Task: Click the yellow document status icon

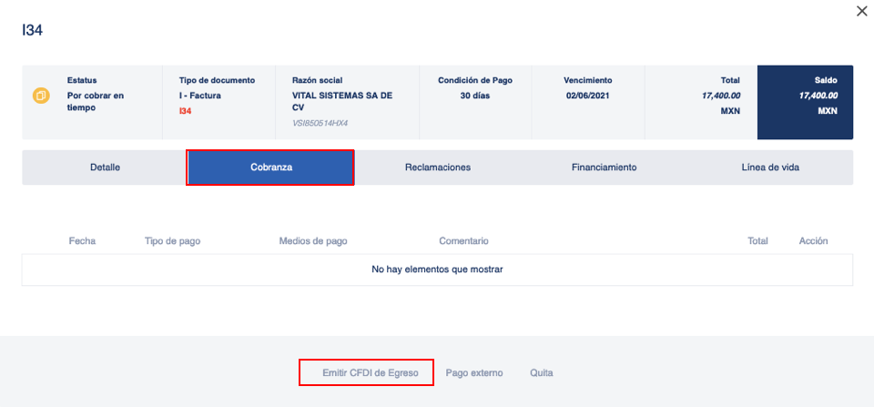Action: tap(41, 96)
